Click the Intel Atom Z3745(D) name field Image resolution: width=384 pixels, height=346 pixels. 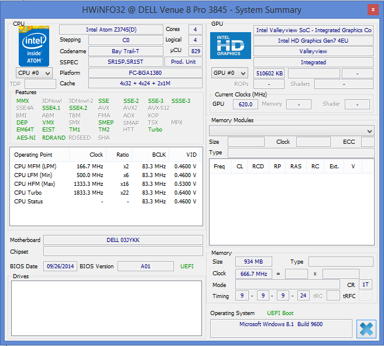(111, 30)
